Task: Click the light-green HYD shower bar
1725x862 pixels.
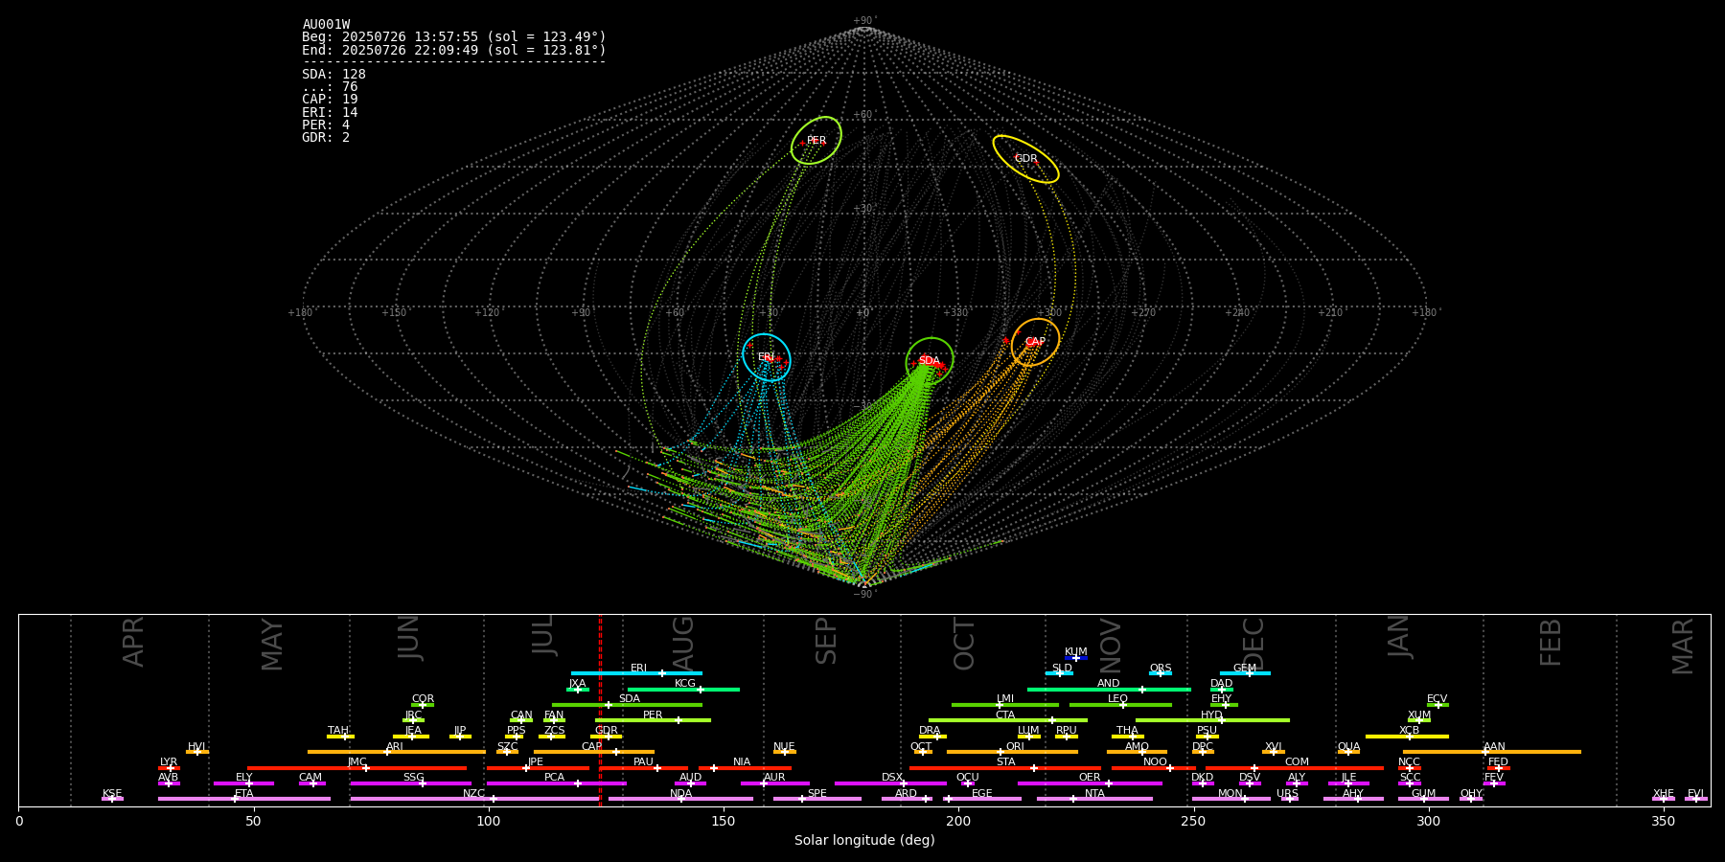Action: tap(1212, 720)
